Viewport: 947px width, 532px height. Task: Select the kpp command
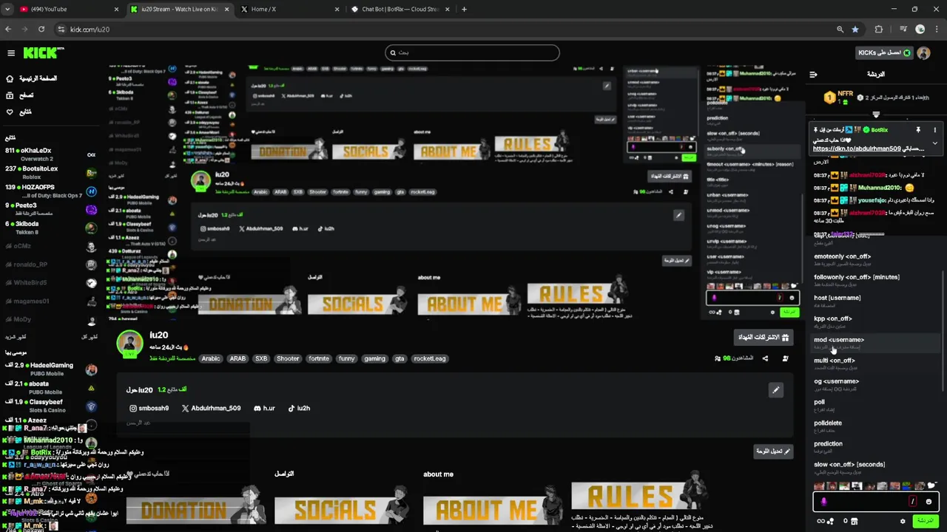(875, 321)
